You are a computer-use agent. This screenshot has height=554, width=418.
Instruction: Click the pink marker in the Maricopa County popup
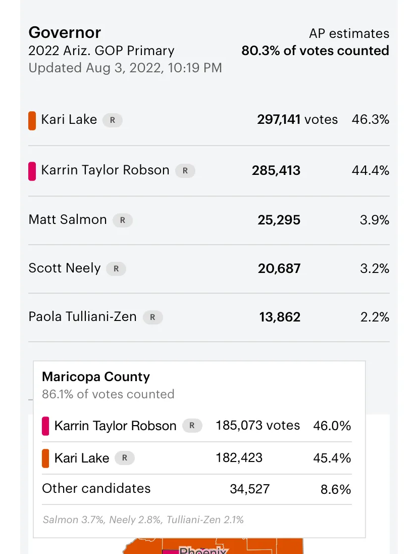pos(45,426)
